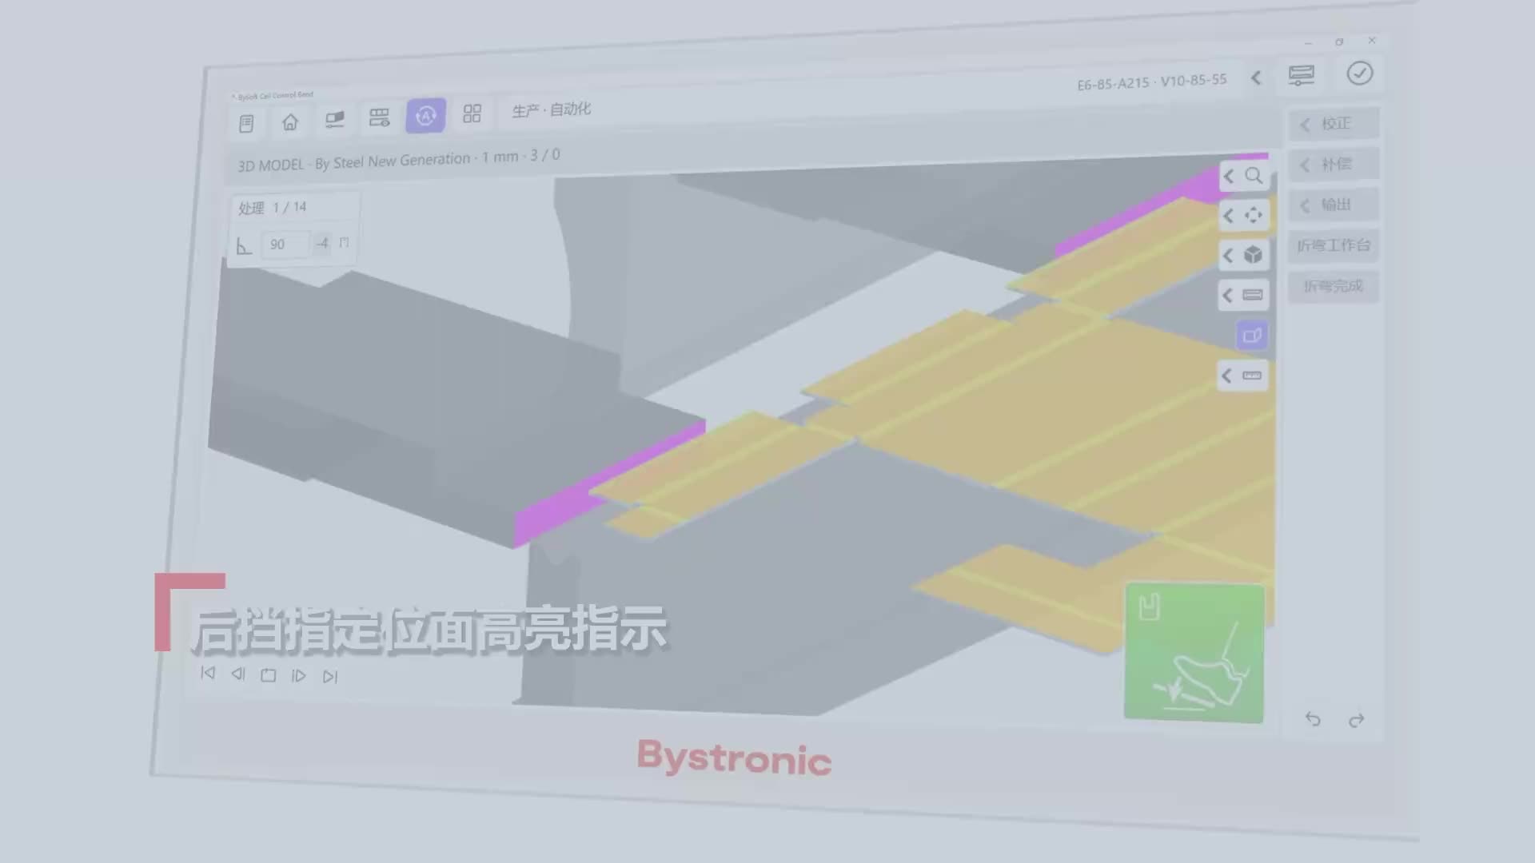The width and height of the screenshot is (1535, 863).
Task: Toggle the purple 3D perspective view button
Action: click(1252, 336)
